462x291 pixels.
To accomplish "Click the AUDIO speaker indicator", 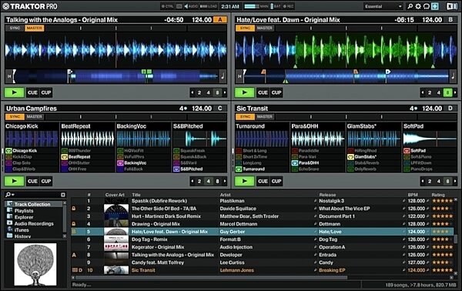I will tap(191, 6).
